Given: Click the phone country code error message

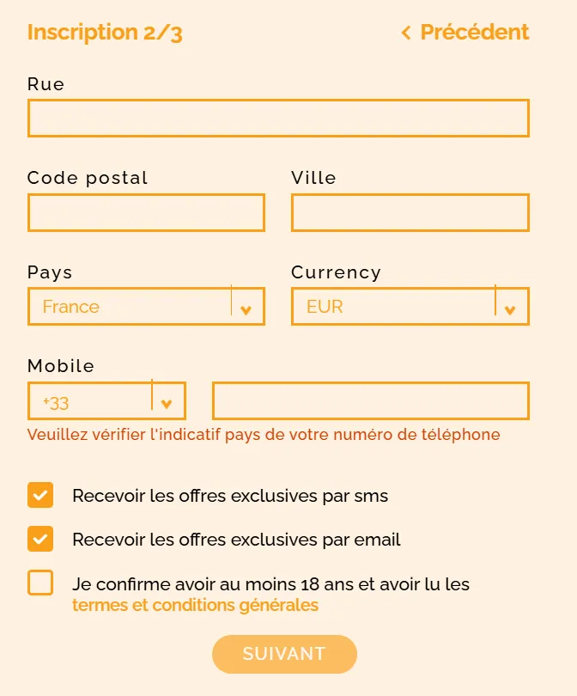Looking at the screenshot, I should click(264, 435).
